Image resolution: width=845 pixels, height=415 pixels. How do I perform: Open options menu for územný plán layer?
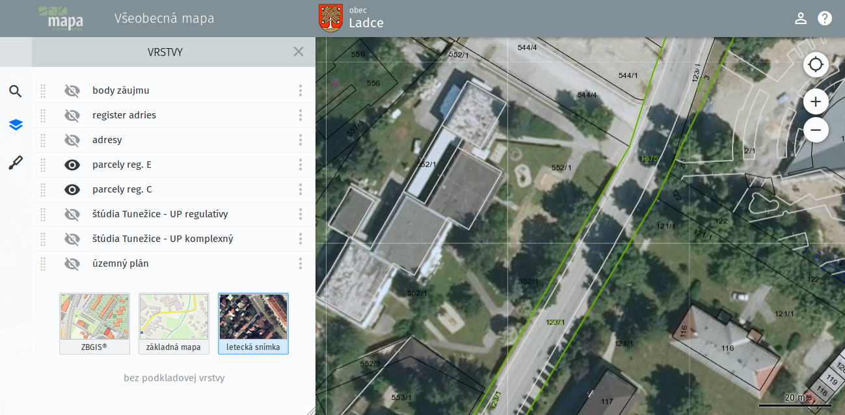pyautogui.click(x=301, y=263)
